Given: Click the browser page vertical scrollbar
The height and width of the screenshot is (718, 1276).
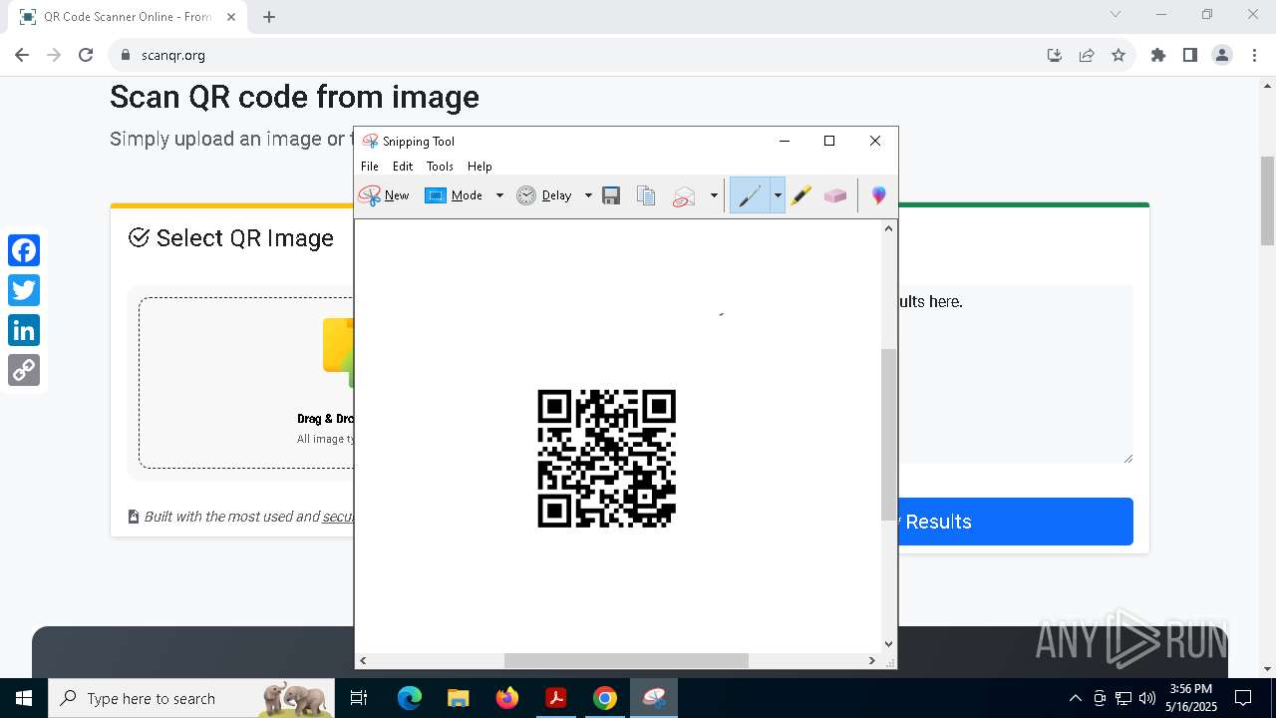Looking at the screenshot, I should click(x=1268, y=199).
